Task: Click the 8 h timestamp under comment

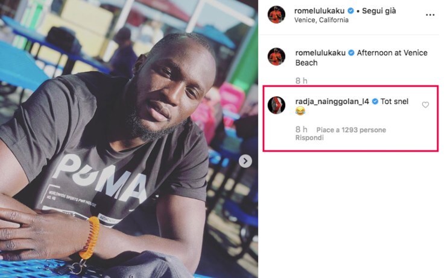Action: click(301, 129)
